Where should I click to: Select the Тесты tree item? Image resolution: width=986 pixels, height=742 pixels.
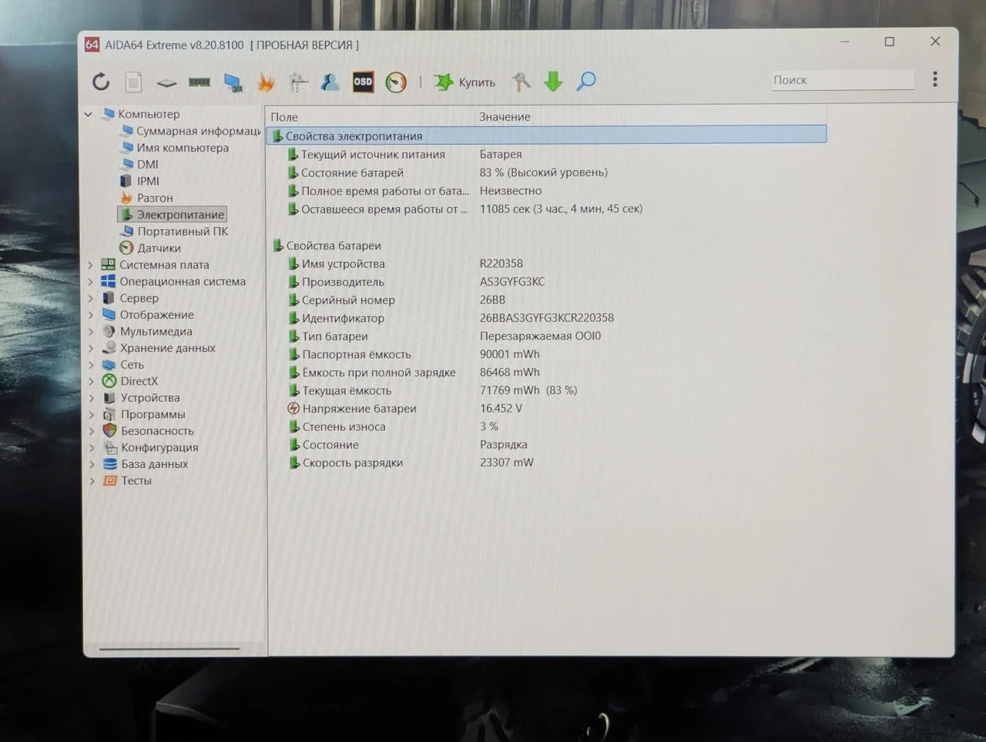(x=128, y=480)
